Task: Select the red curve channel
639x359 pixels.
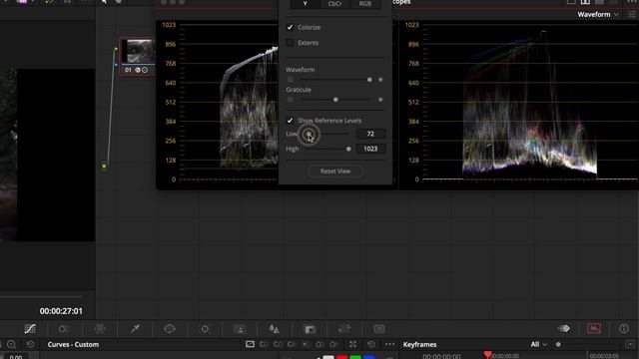Action: click(x=342, y=357)
